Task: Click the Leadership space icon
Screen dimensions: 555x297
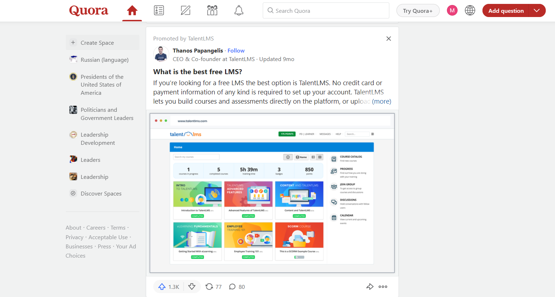Action: [x=73, y=176]
